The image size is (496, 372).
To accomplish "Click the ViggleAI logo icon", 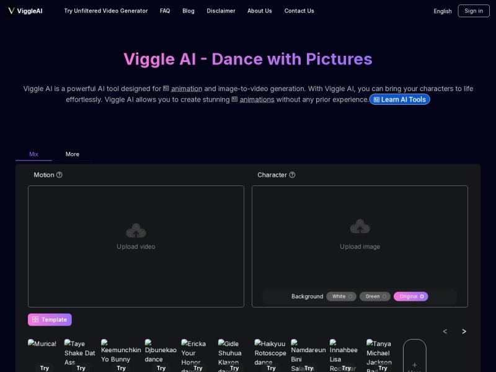I will (x=11, y=11).
